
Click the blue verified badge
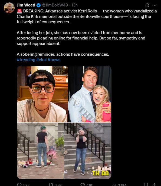pos(39,5)
